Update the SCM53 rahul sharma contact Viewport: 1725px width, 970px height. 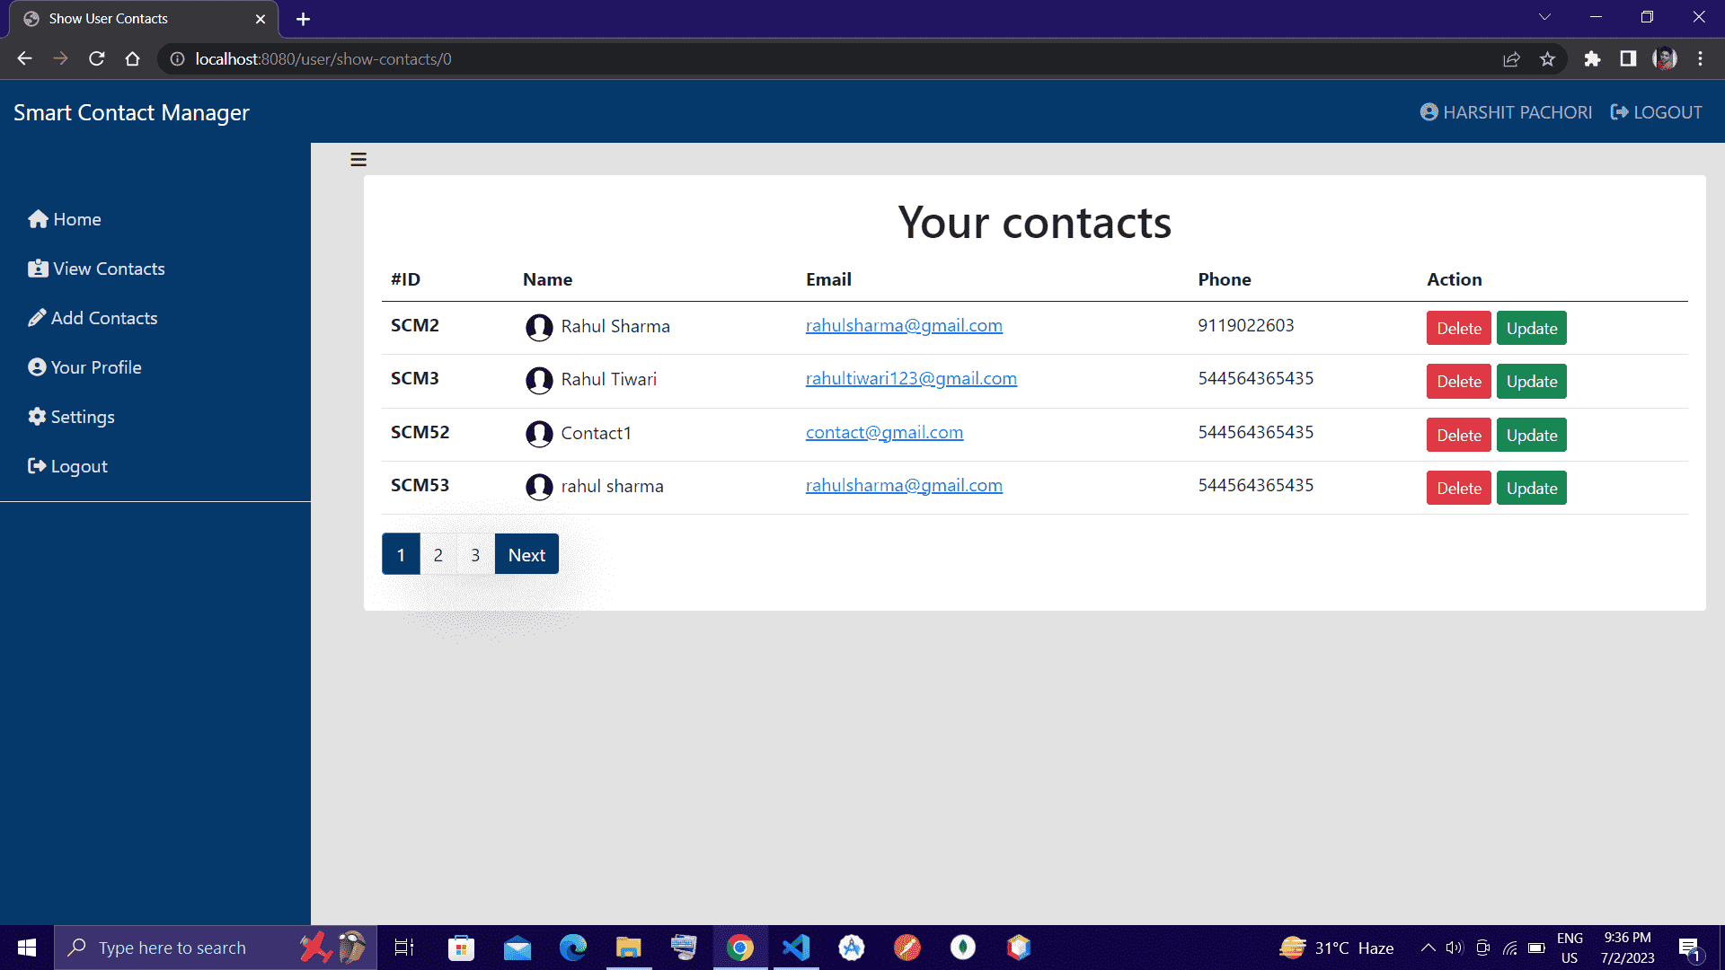click(1531, 488)
